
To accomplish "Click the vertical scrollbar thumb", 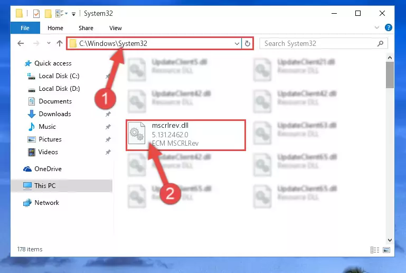I will 390,75.
